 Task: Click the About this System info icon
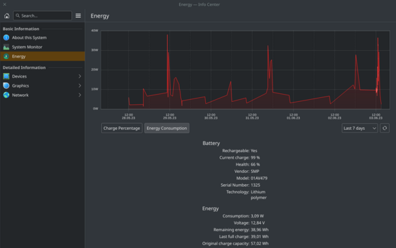click(7, 38)
